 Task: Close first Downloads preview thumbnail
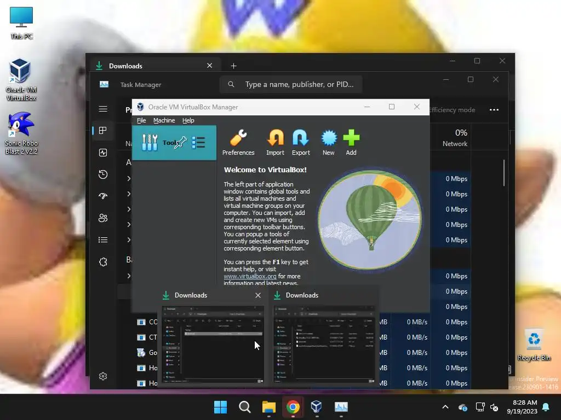click(x=258, y=295)
